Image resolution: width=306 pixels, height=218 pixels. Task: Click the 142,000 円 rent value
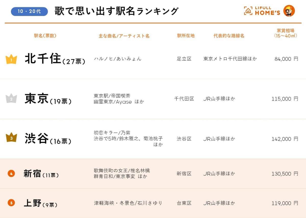pyautogui.click(x=285, y=139)
